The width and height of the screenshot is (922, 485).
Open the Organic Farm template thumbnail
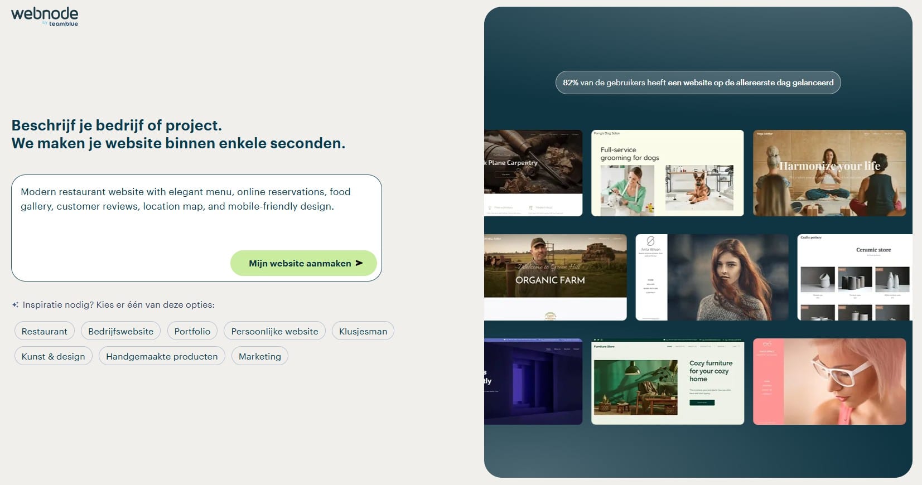tap(556, 277)
